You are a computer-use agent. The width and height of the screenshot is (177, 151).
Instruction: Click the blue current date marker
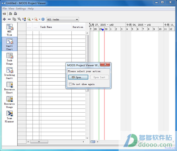tap(103, 30)
